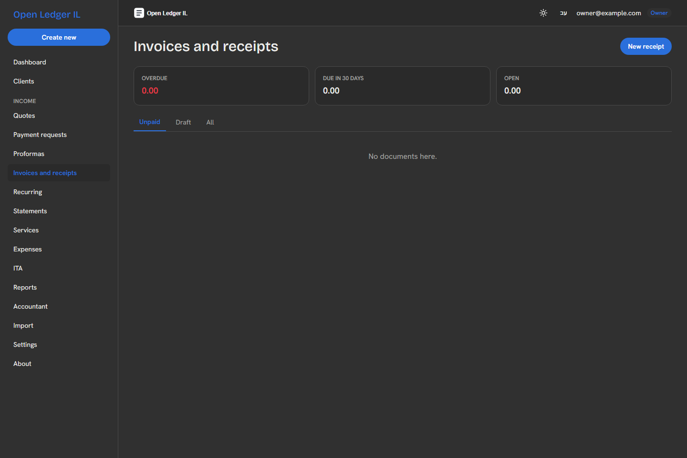Click the Open Ledger IL sidebar title
The height and width of the screenshot is (458, 687).
47,14
